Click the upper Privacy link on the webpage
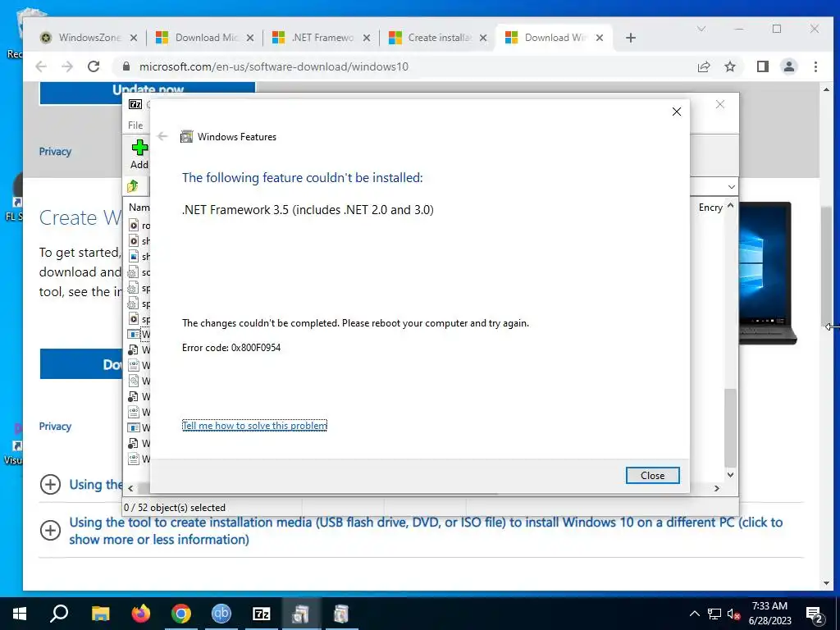 click(55, 152)
